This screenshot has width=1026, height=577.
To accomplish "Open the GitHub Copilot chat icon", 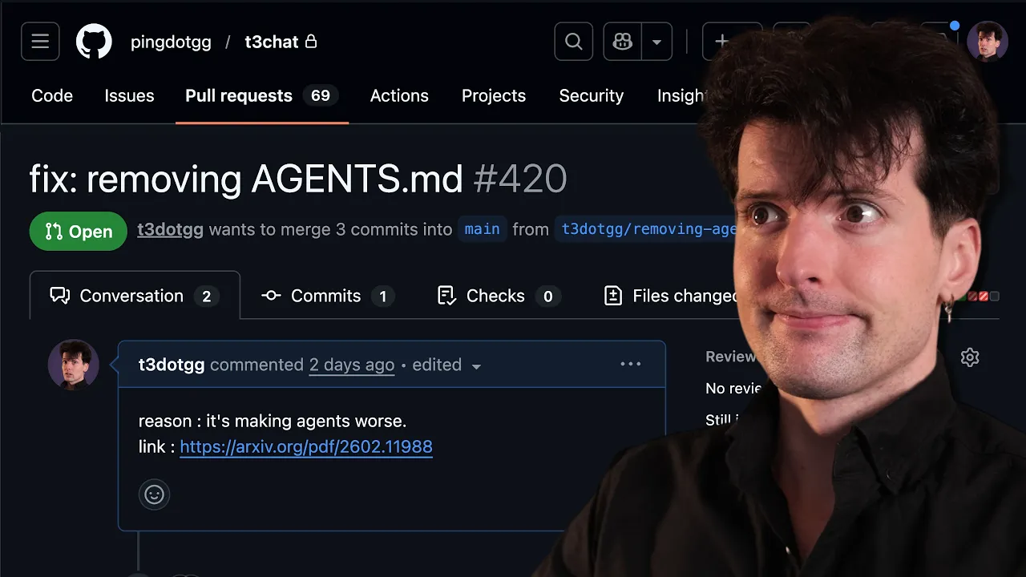I will (622, 41).
